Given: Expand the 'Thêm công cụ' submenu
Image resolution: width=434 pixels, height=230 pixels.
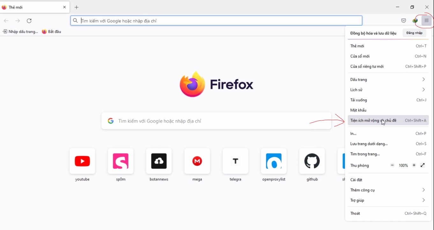Looking at the screenshot, I should pos(388,190).
